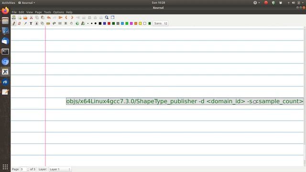Screen dimensions: 306x172
Task: Click the Cut scissors icon
Action: point(31,17)
